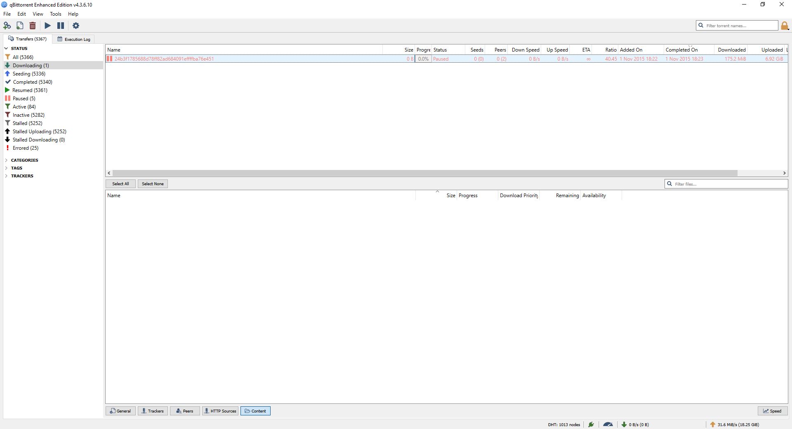Click the horizontal scrollbar of torrent list
This screenshot has height=429, width=792.
point(425,173)
